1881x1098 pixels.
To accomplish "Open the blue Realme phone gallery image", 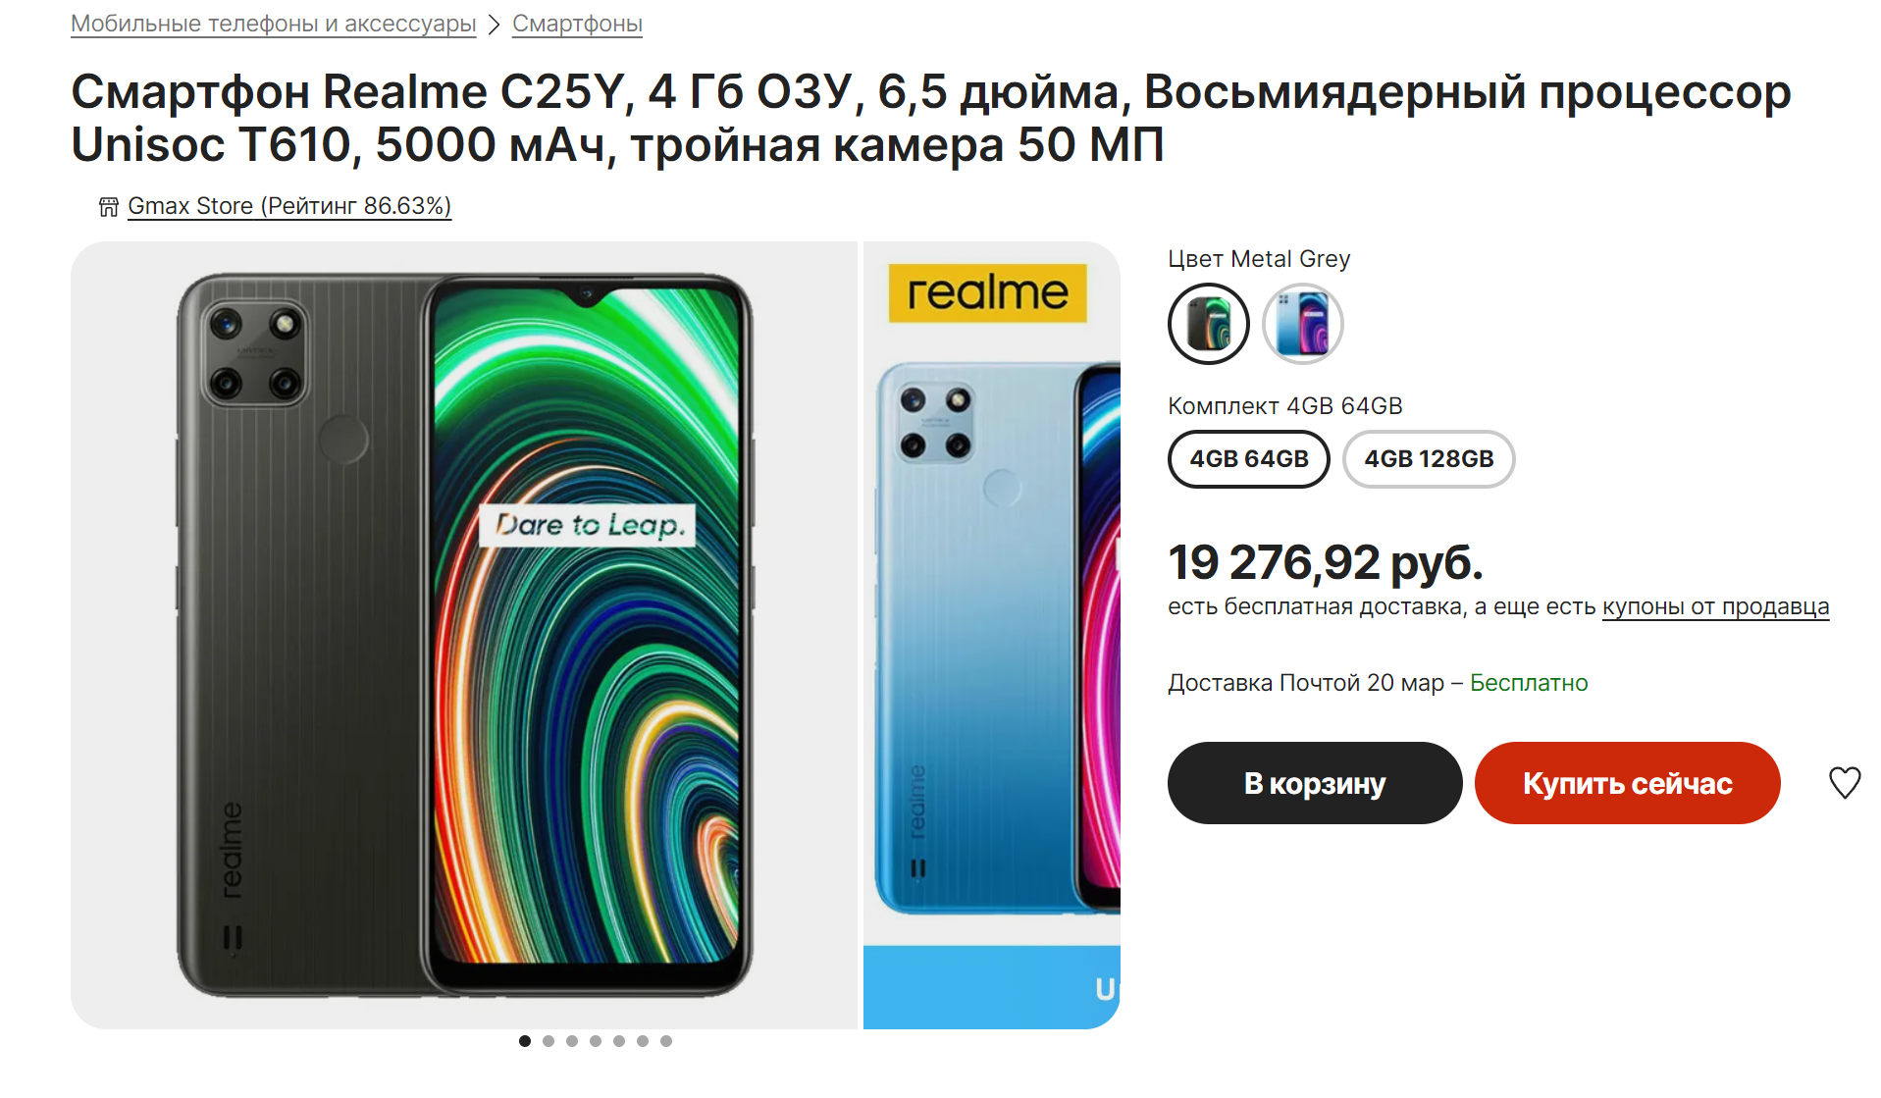I will [x=992, y=635].
